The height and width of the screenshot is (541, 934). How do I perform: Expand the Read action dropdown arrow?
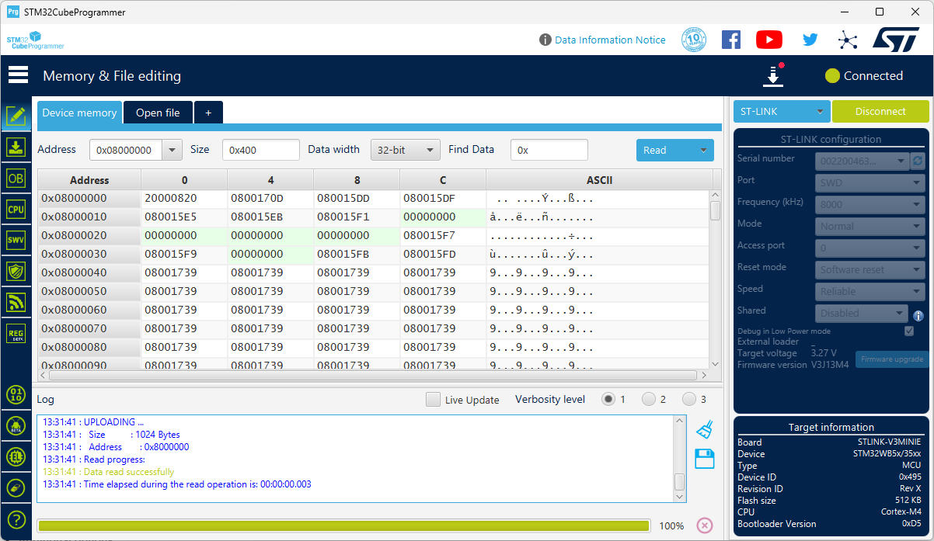[703, 149]
